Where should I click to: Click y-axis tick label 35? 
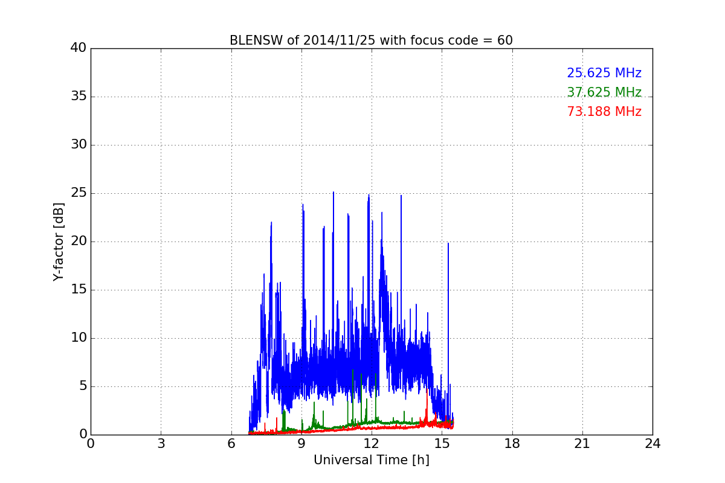(x=79, y=97)
